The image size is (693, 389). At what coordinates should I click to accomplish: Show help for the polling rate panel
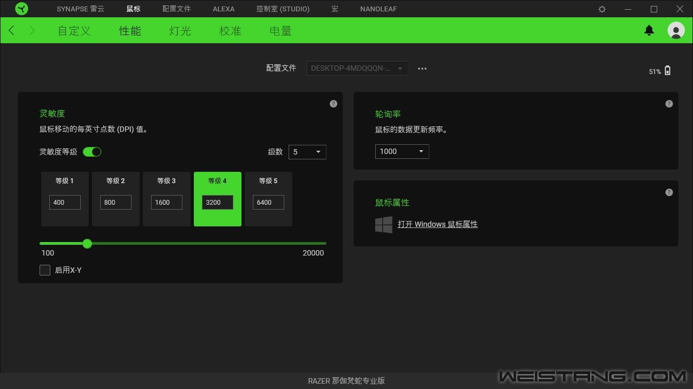click(x=669, y=104)
